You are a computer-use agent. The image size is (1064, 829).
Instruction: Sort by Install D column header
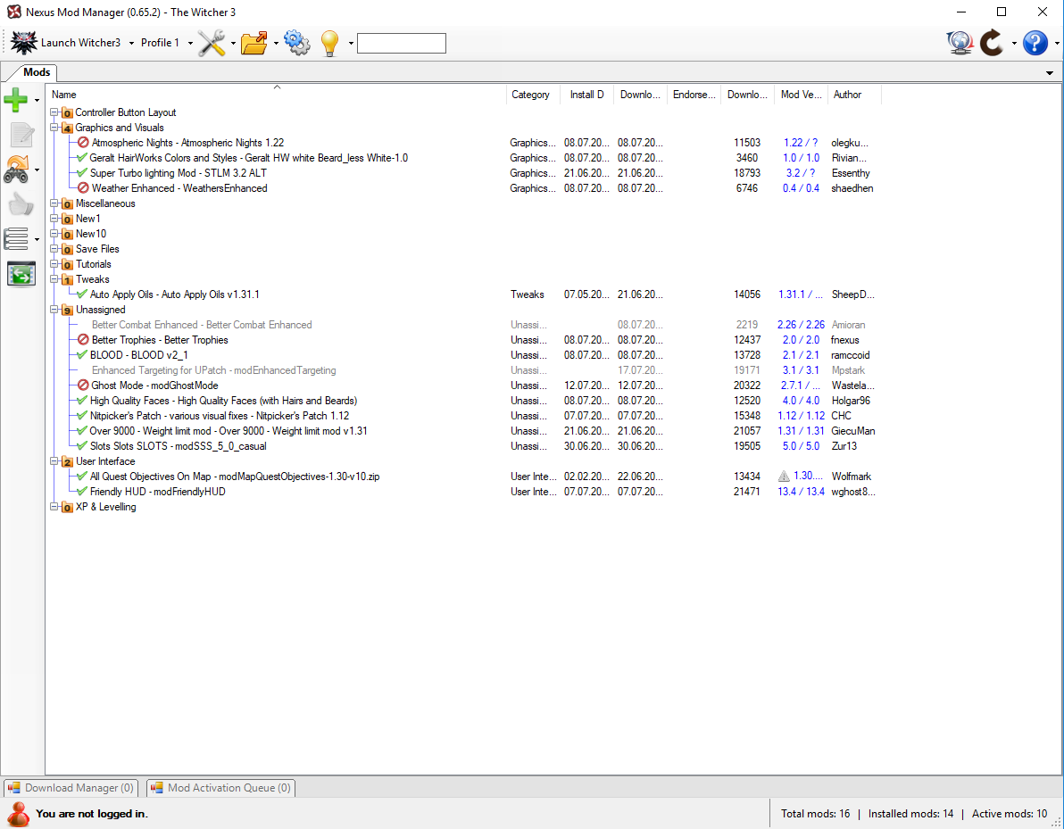point(587,95)
